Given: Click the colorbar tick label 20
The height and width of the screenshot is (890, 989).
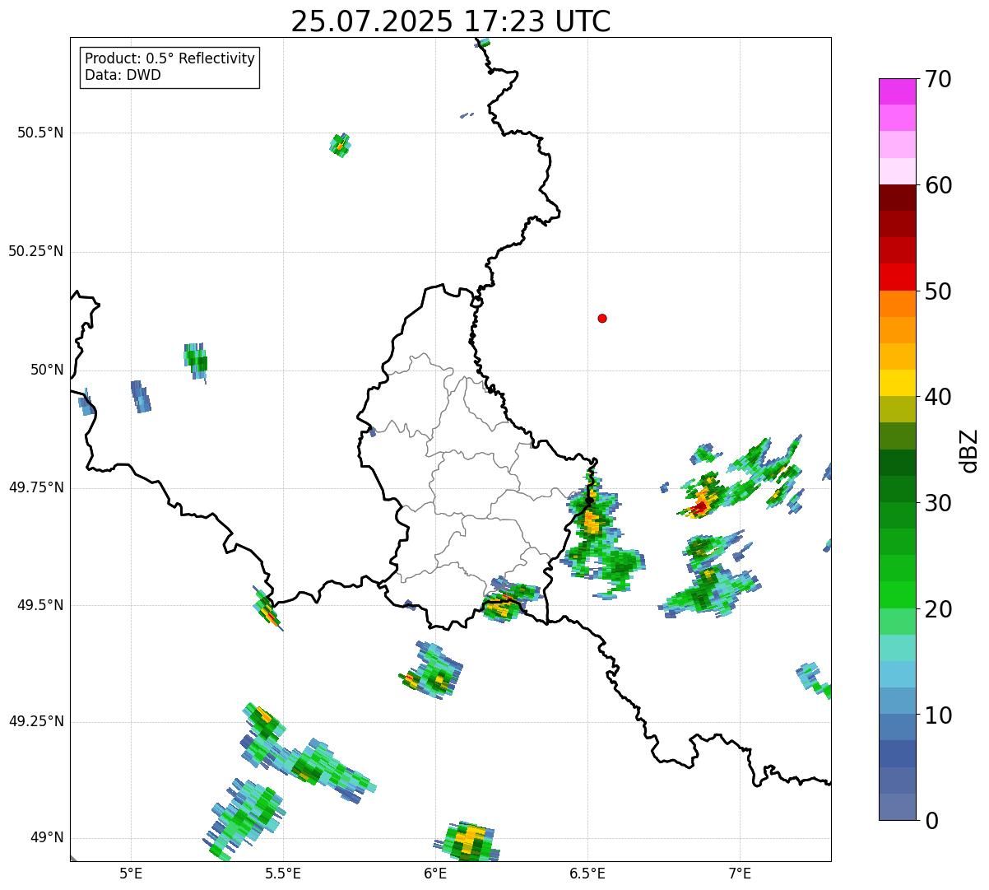Looking at the screenshot, I should point(938,609).
